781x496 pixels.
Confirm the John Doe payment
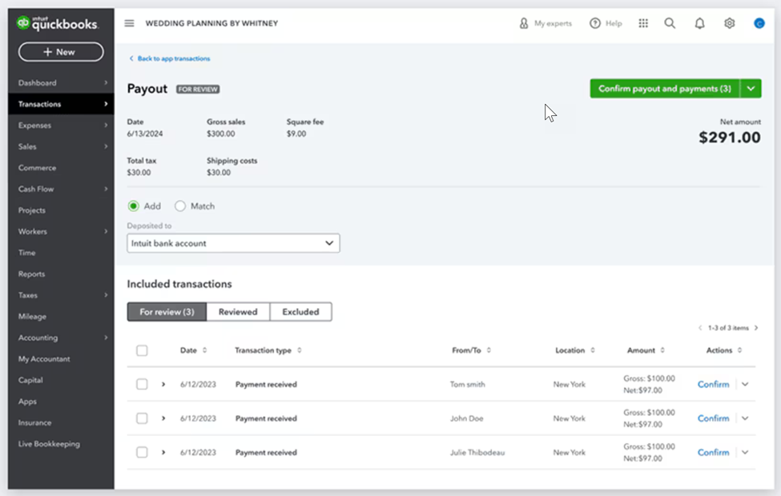[713, 418]
